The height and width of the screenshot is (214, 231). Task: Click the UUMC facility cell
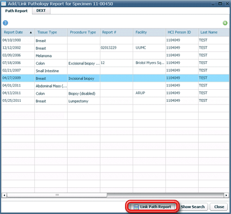coord(149,48)
